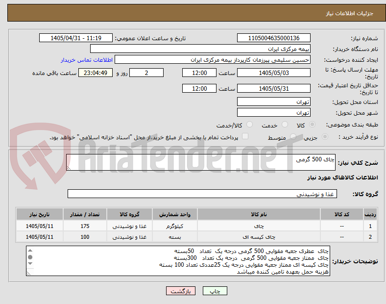Click the گروه کالا field غذا و نوشیدنی

pos(202,194)
